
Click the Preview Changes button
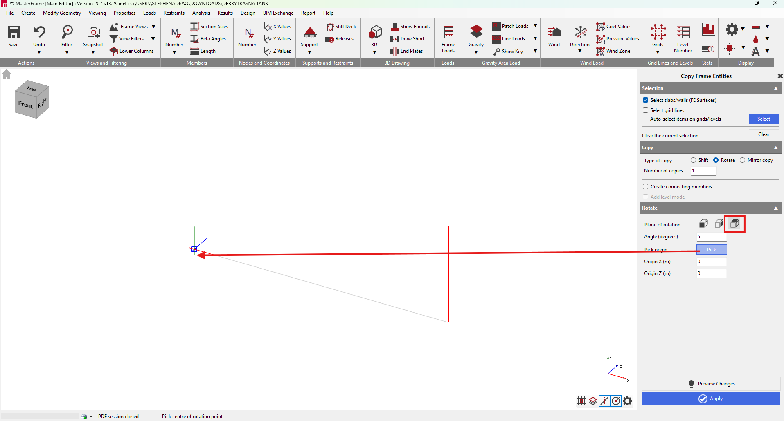coord(711,384)
